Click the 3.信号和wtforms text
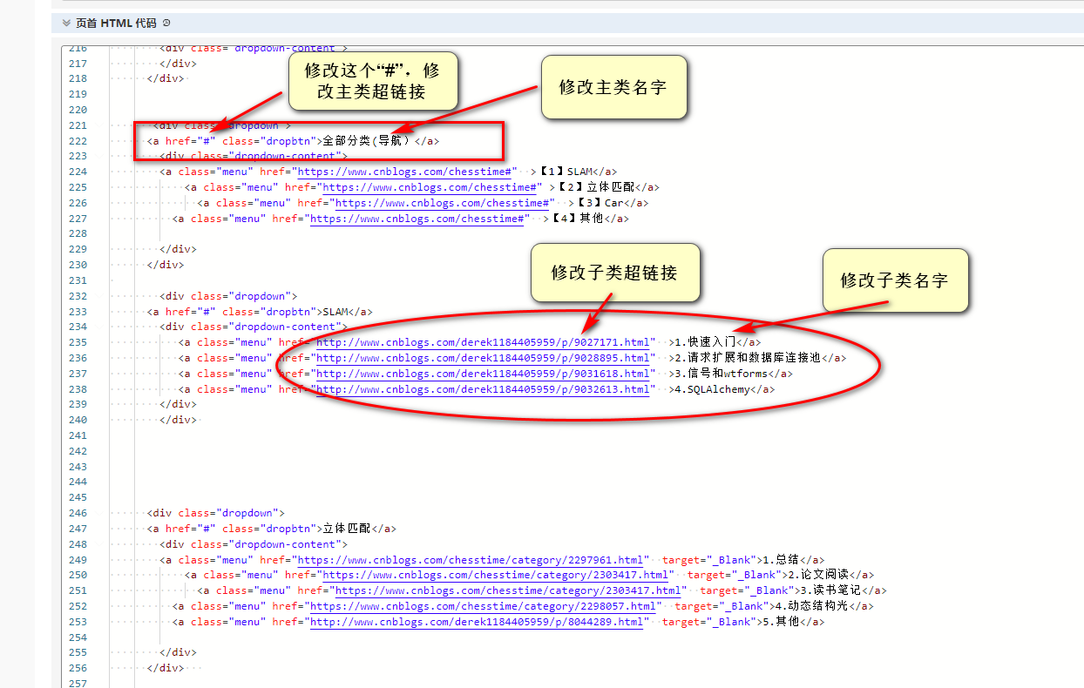 tap(722, 374)
